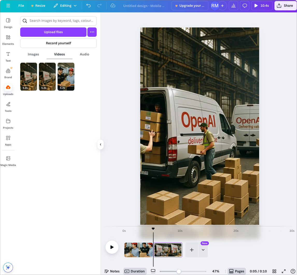The height and width of the screenshot is (275, 297).
Task: Select the first OpenAI van video upload
Action: coord(29,77)
